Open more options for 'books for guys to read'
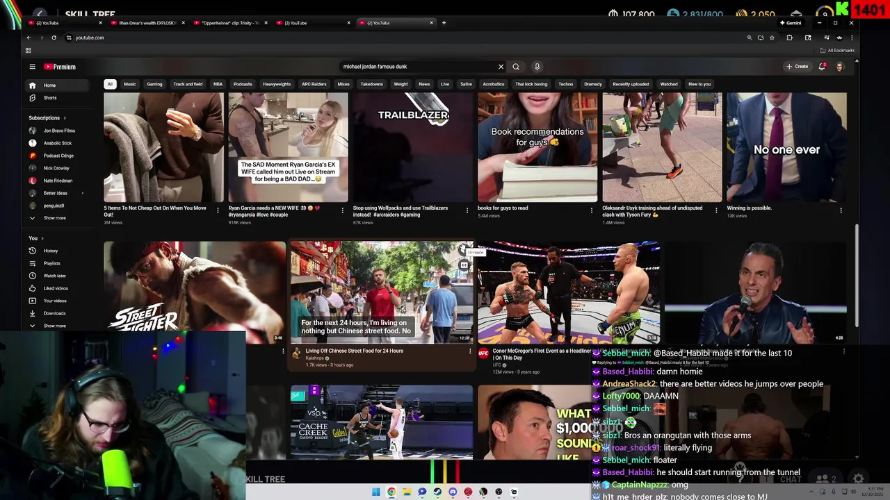Viewport: 890px width, 500px height. coord(592,210)
